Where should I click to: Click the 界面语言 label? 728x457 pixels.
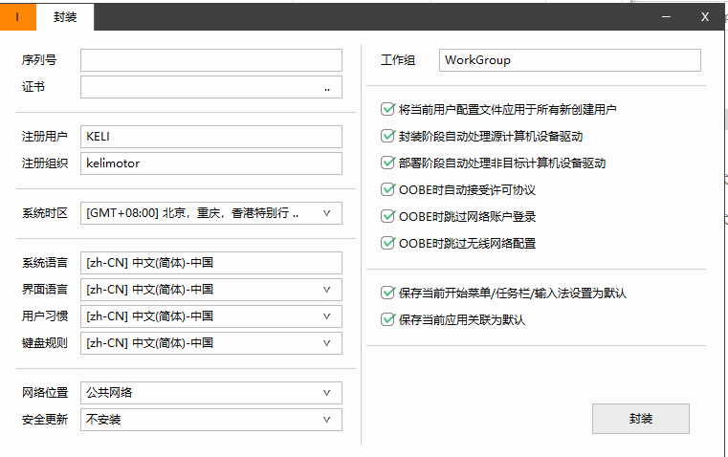point(45,290)
